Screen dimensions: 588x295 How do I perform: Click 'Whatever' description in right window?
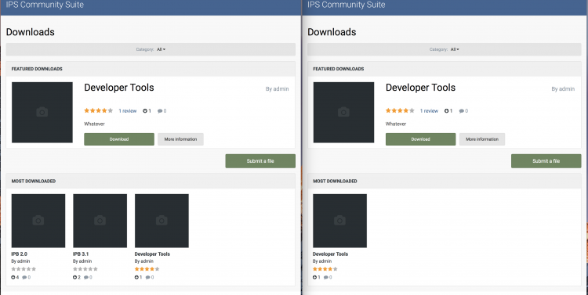click(x=396, y=124)
